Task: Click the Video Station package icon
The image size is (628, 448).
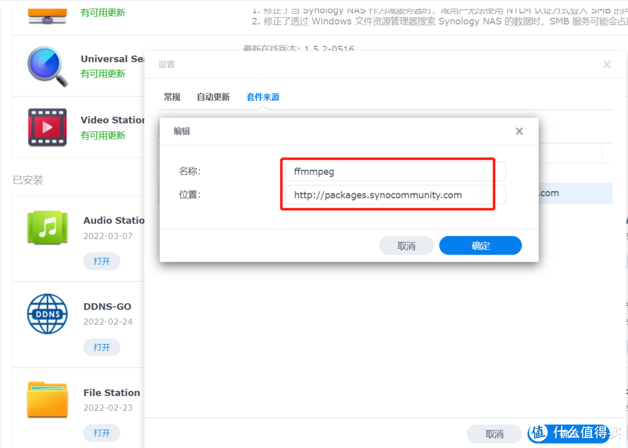Action: (x=47, y=127)
